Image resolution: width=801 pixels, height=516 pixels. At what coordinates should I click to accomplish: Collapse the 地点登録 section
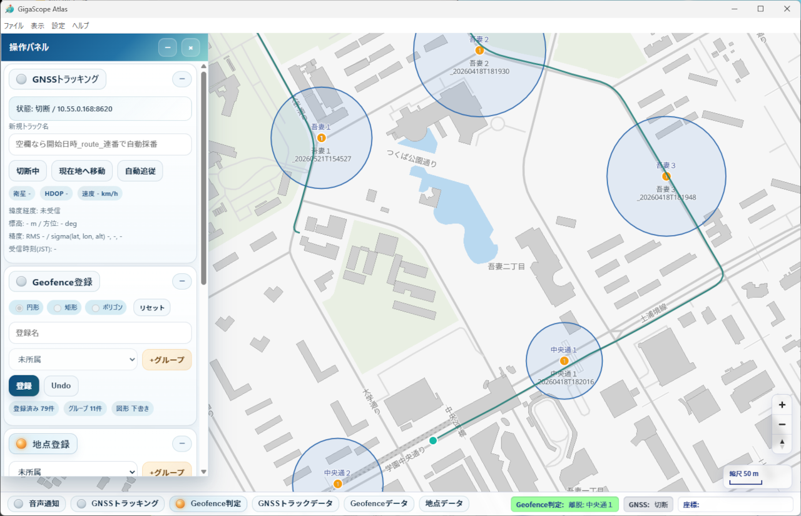pyautogui.click(x=181, y=443)
